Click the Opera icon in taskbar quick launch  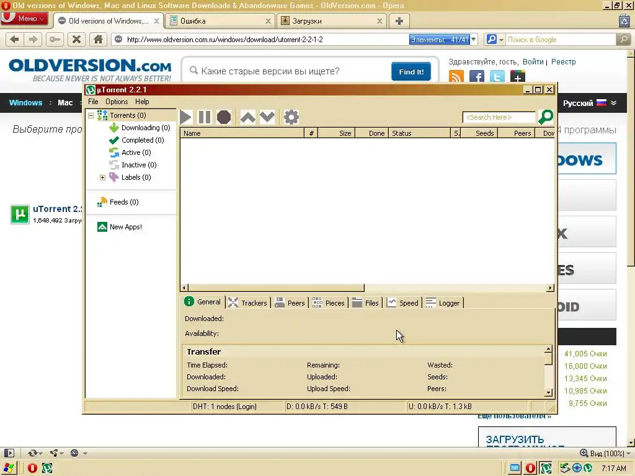click(32, 469)
